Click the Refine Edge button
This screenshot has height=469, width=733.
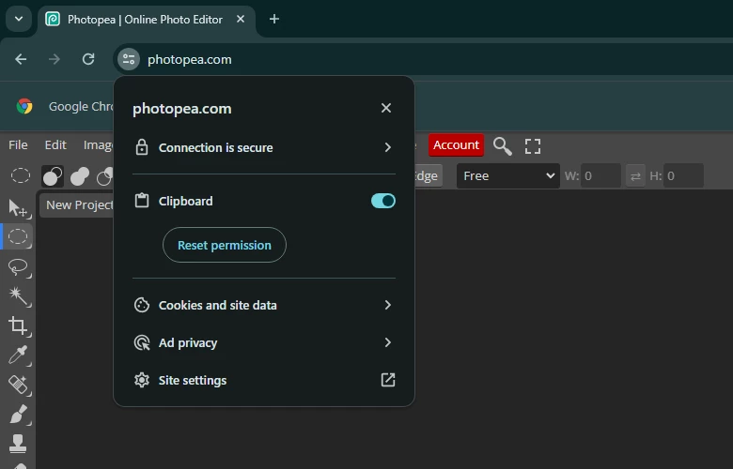coord(428,176)
